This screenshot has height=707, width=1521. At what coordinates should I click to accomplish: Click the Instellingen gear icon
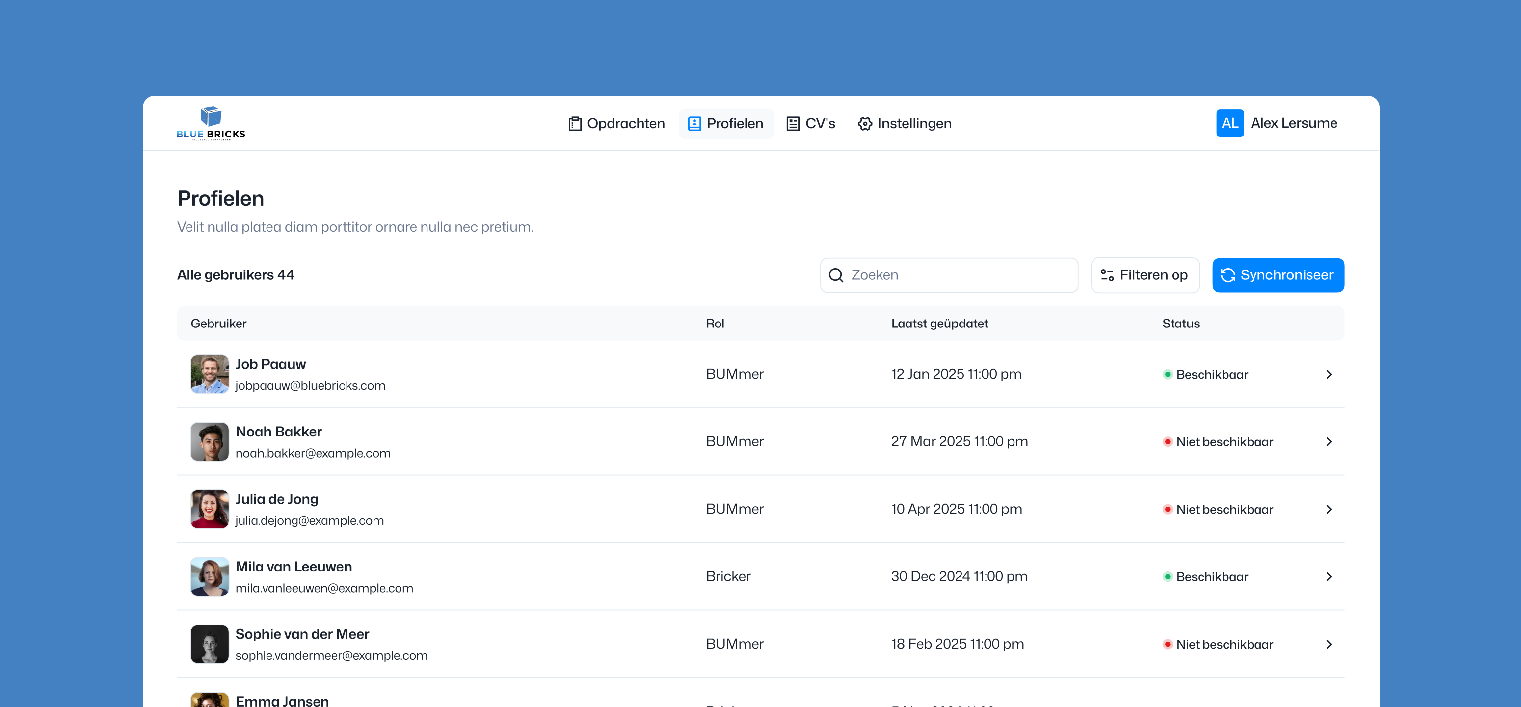pyautogui.click(x=865, y=123)
